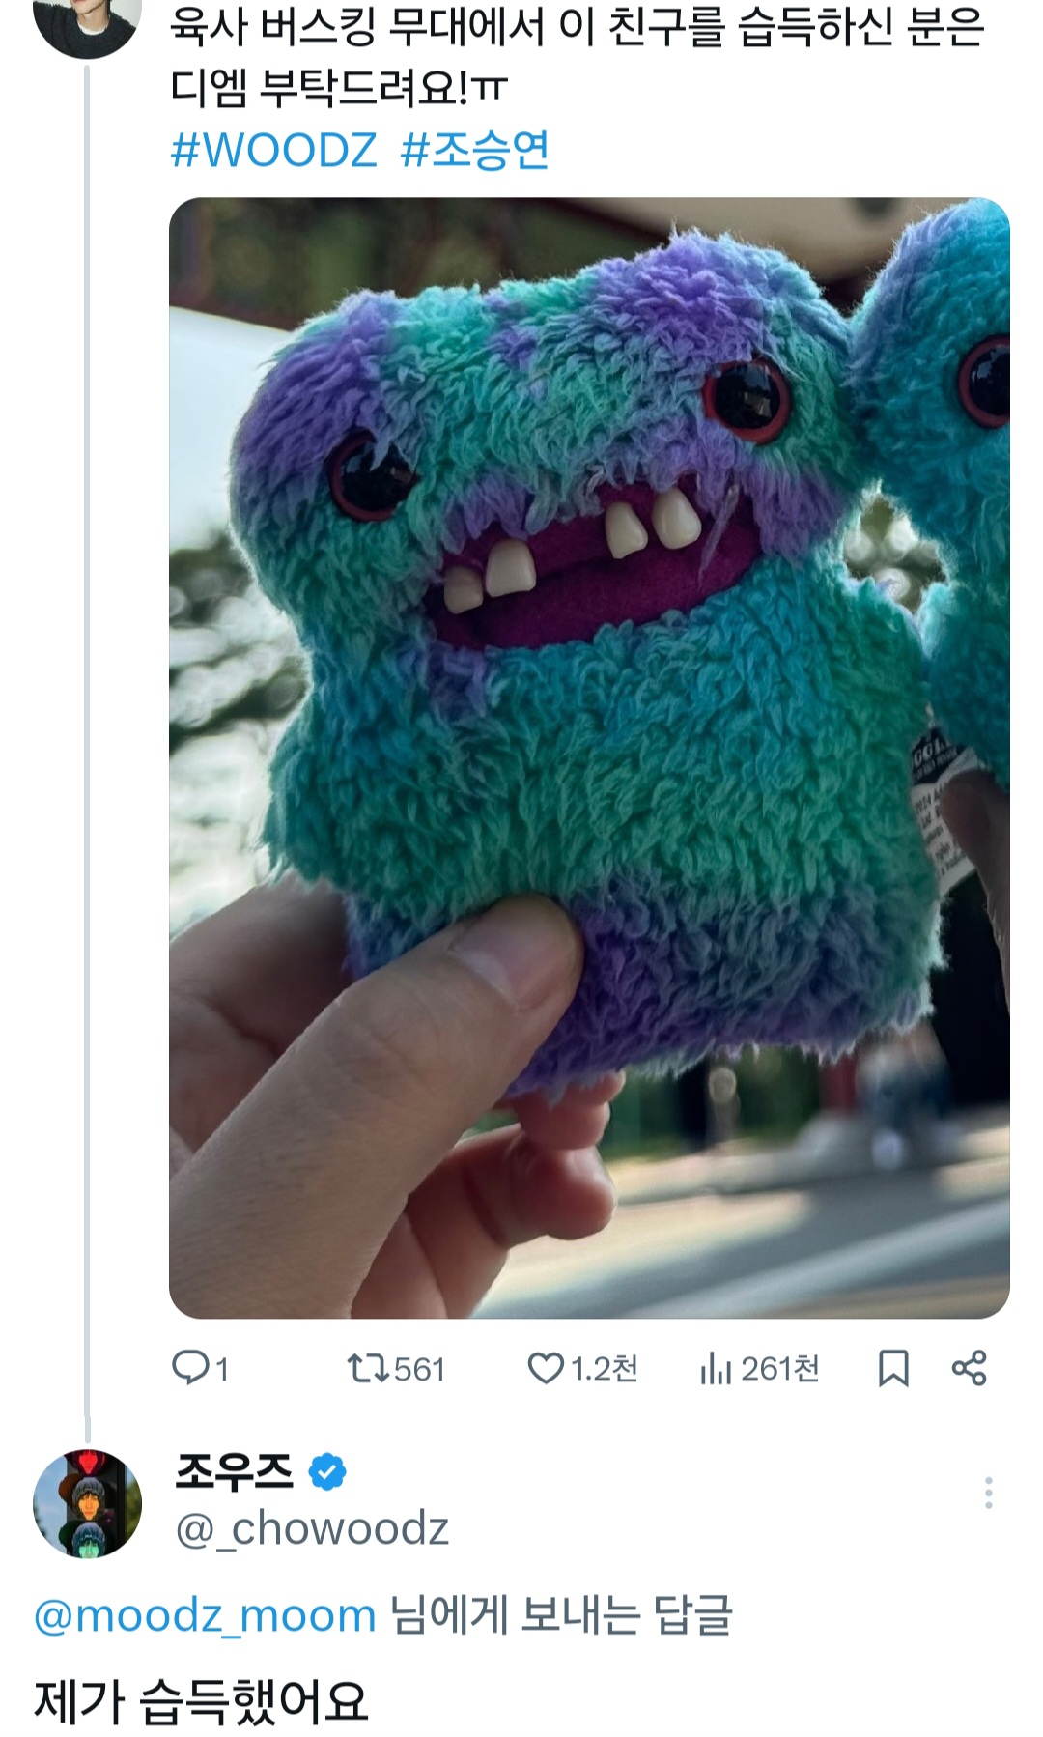Open the view analytics bar chart icon
This screenshot has width=1043, height=1737.
tap(716, 1368)
